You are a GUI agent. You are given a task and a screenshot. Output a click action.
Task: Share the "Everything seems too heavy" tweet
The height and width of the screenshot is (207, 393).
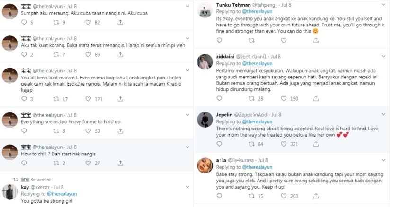tap(121, 131)
